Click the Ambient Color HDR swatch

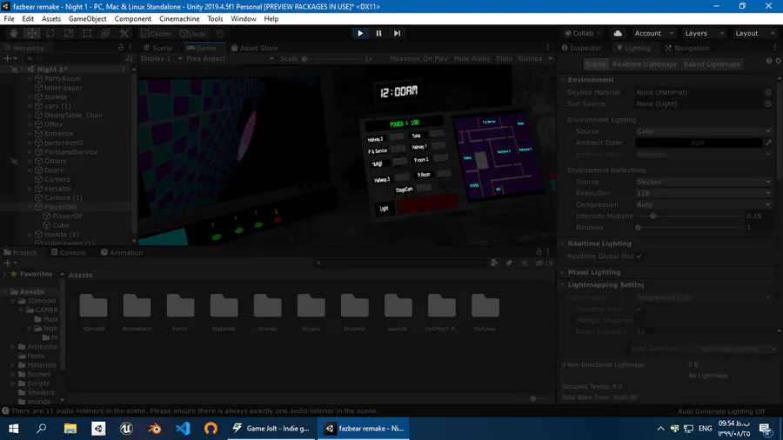(x=699, y=143)
